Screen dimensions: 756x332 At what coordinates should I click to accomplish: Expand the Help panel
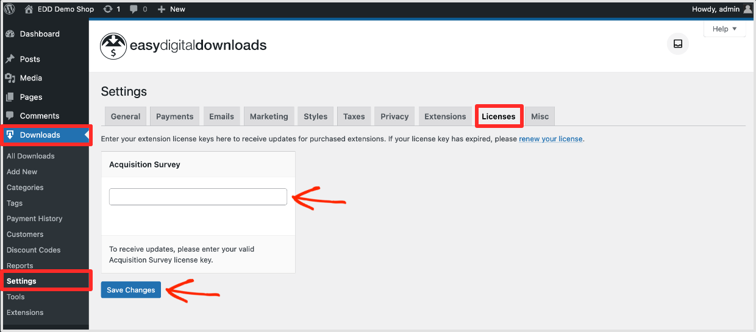(725, 29)
